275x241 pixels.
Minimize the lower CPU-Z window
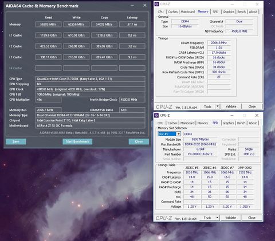click(x=232, y=116)
